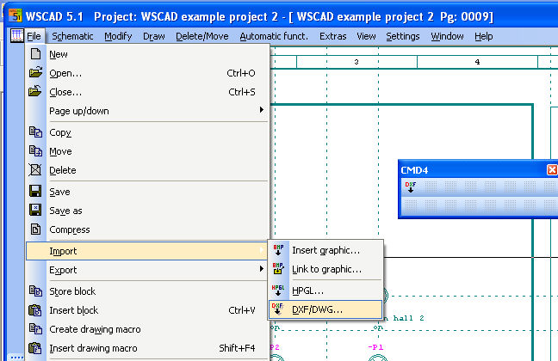Click the Create drawing macro icon
The height and width of the screenshot is (361, 558).
[x=35, y=328]
